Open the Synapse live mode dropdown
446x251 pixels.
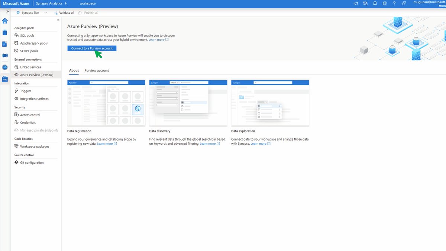pos(32,13)
